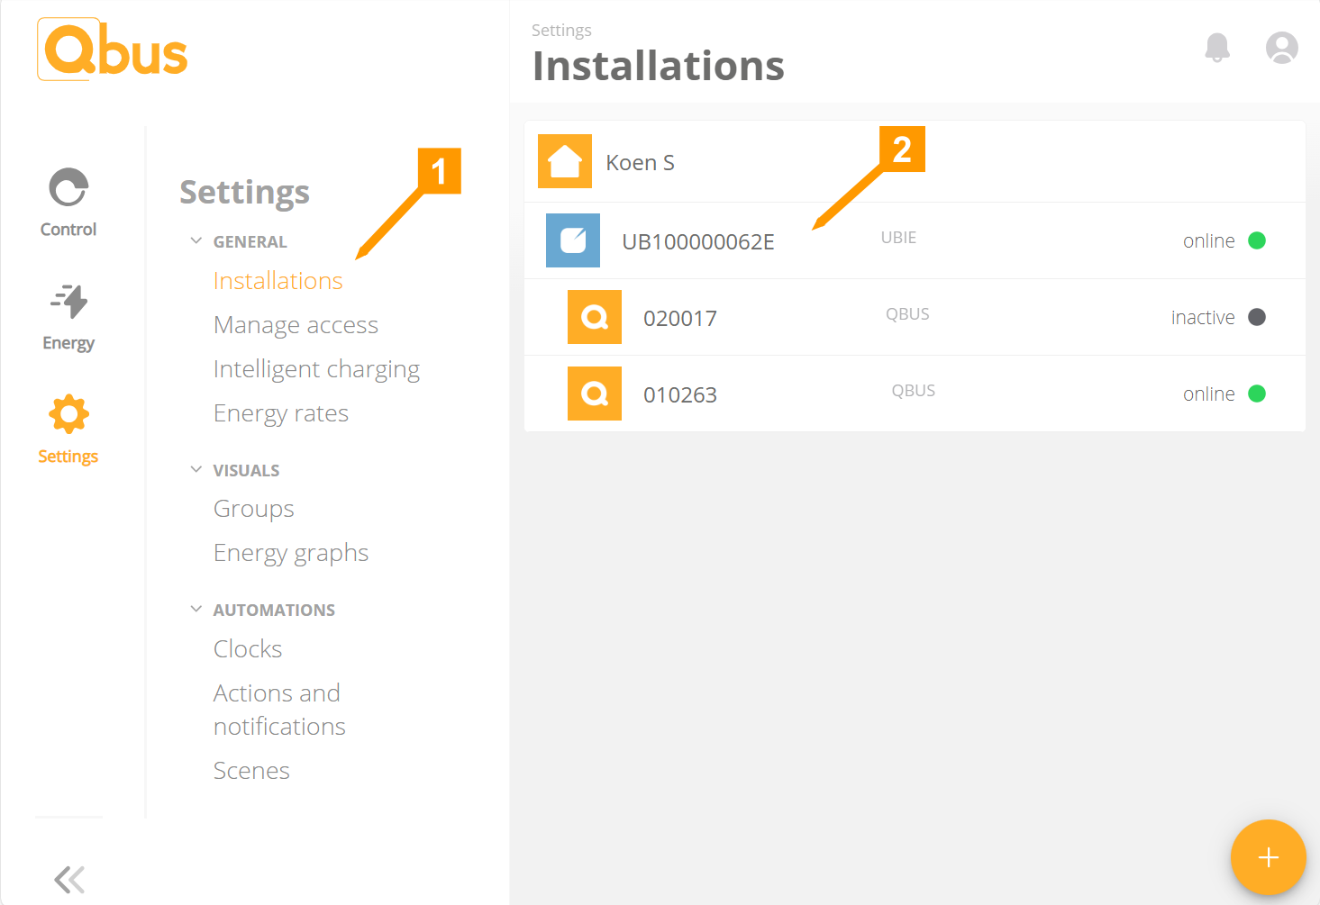Open Energy graphs page

(291, 553)
